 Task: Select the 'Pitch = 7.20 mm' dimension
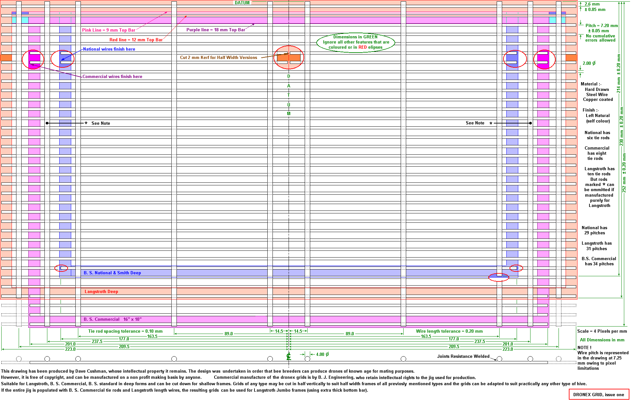click(x=601, y=25)
